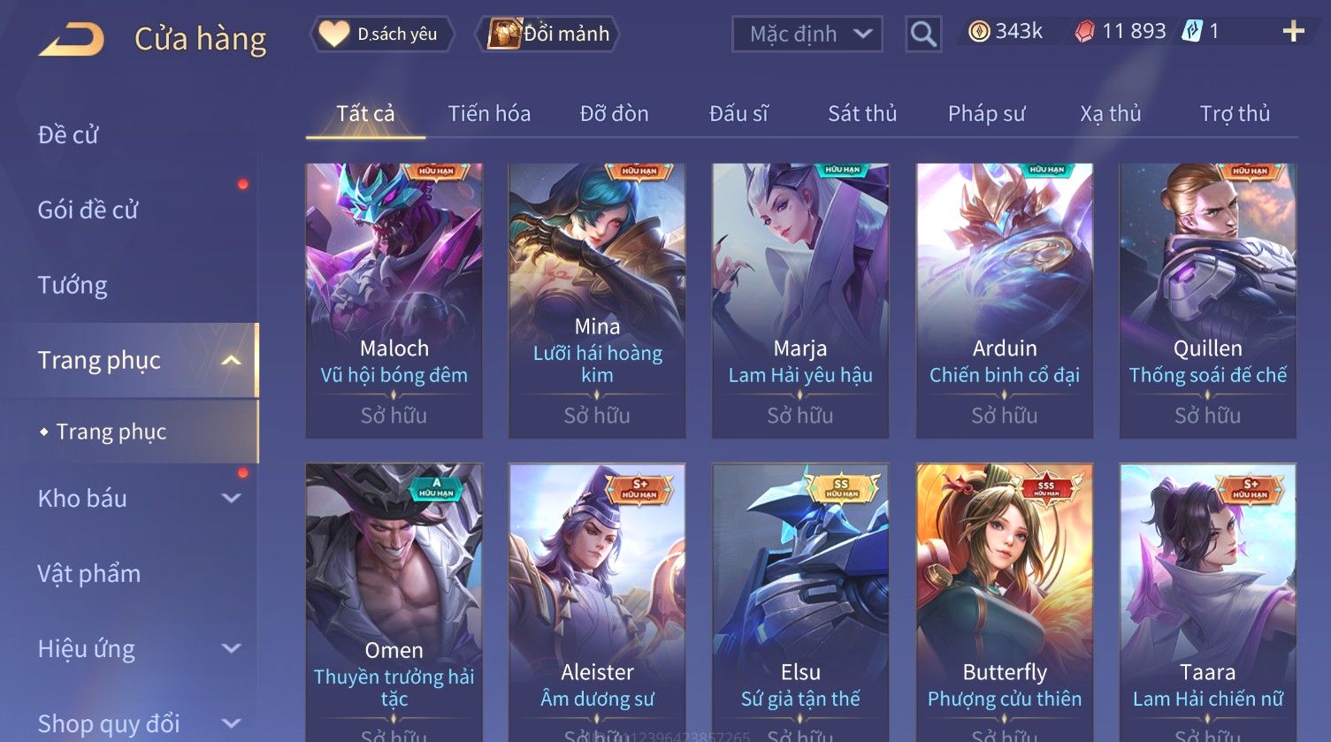Viewport: 1331px width, 742px height.
Task: Switch to the Sát thủ tab
Action: 862,113
